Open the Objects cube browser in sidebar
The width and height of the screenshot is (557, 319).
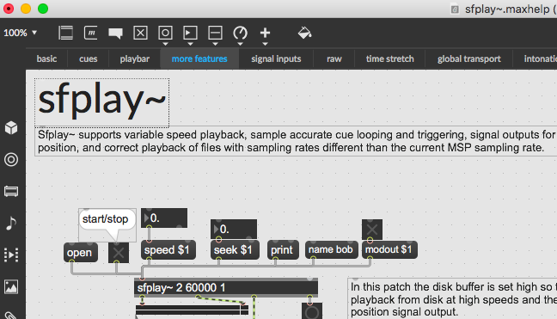[11, 128]
